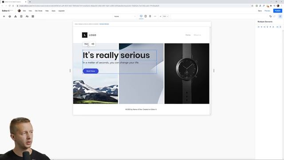The height and width of the screenshot is (160, 284).
Task: Open the Home page selector dropdown
Action: [x=125, y=16]
